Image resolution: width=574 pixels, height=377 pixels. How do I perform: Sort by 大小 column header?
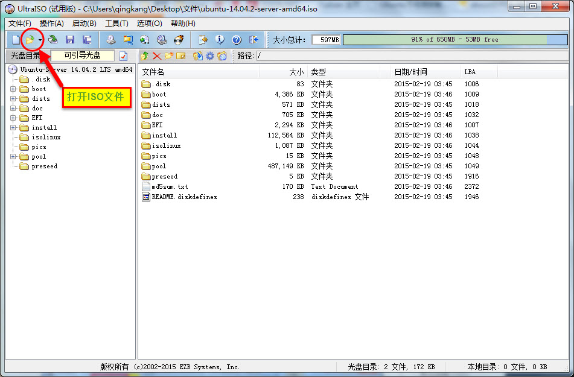point(283,72)
